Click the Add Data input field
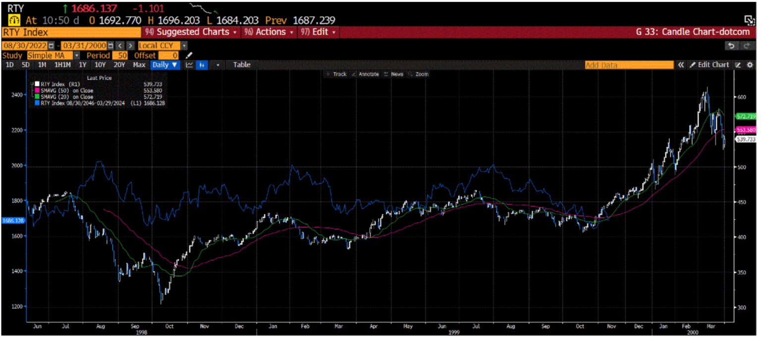 pos(628,65)
